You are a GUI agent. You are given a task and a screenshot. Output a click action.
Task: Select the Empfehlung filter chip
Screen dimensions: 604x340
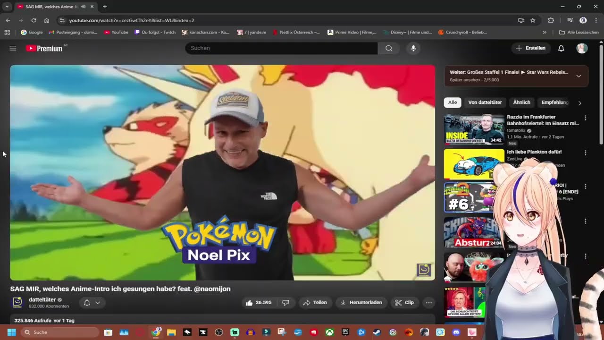point(555,102)
